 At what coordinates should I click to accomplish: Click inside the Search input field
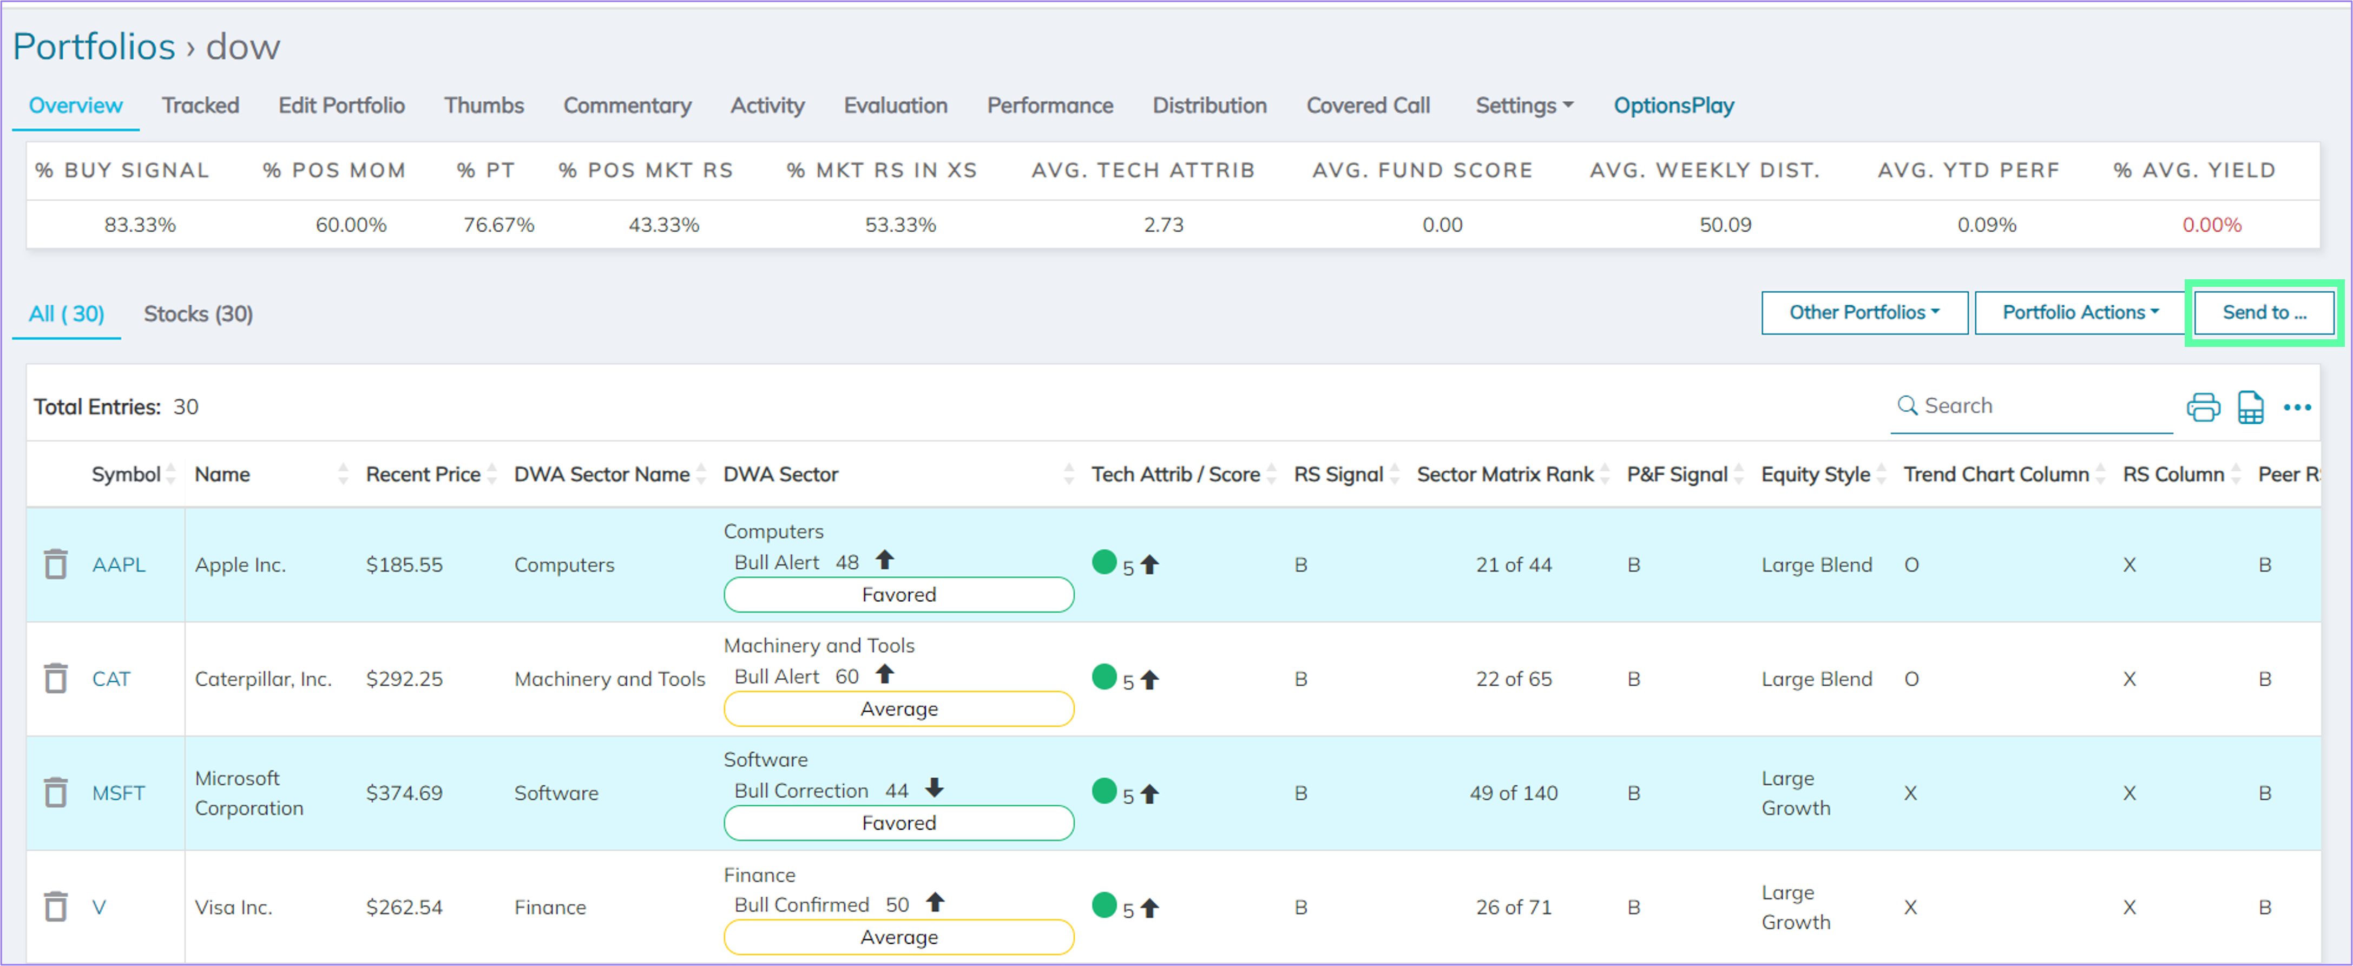click(2028, 404)
